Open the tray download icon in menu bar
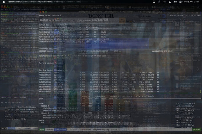Viewport: 202px width, 134px height. [x=154, y=2]
